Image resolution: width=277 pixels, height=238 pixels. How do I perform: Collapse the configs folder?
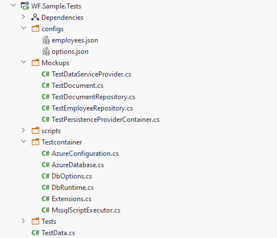coord(24,28)
